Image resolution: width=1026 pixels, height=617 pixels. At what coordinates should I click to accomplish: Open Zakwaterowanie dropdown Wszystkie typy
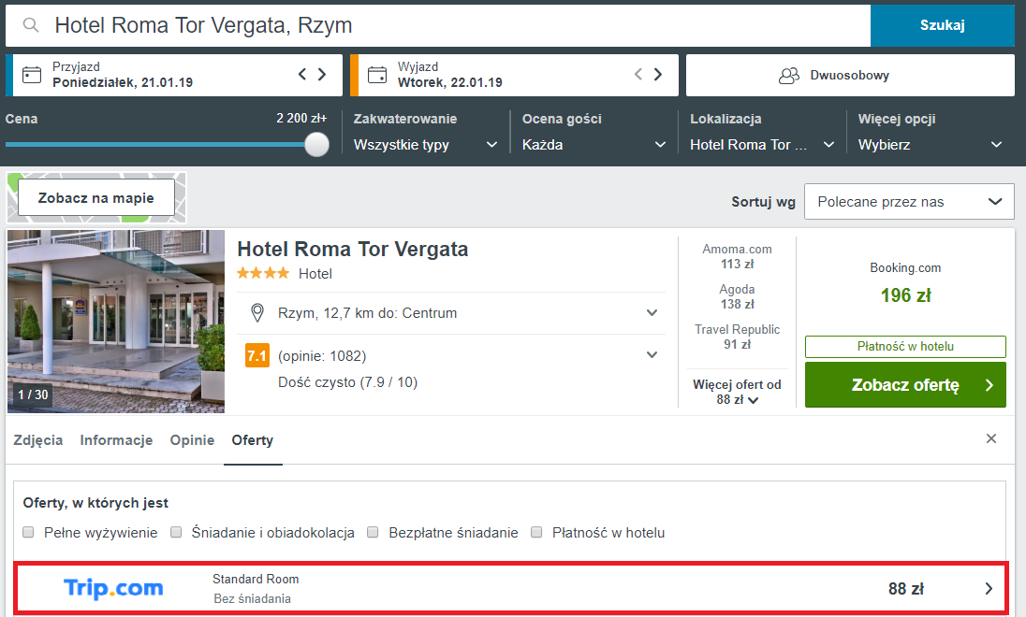pyautogui.click(x=425, y=145)
